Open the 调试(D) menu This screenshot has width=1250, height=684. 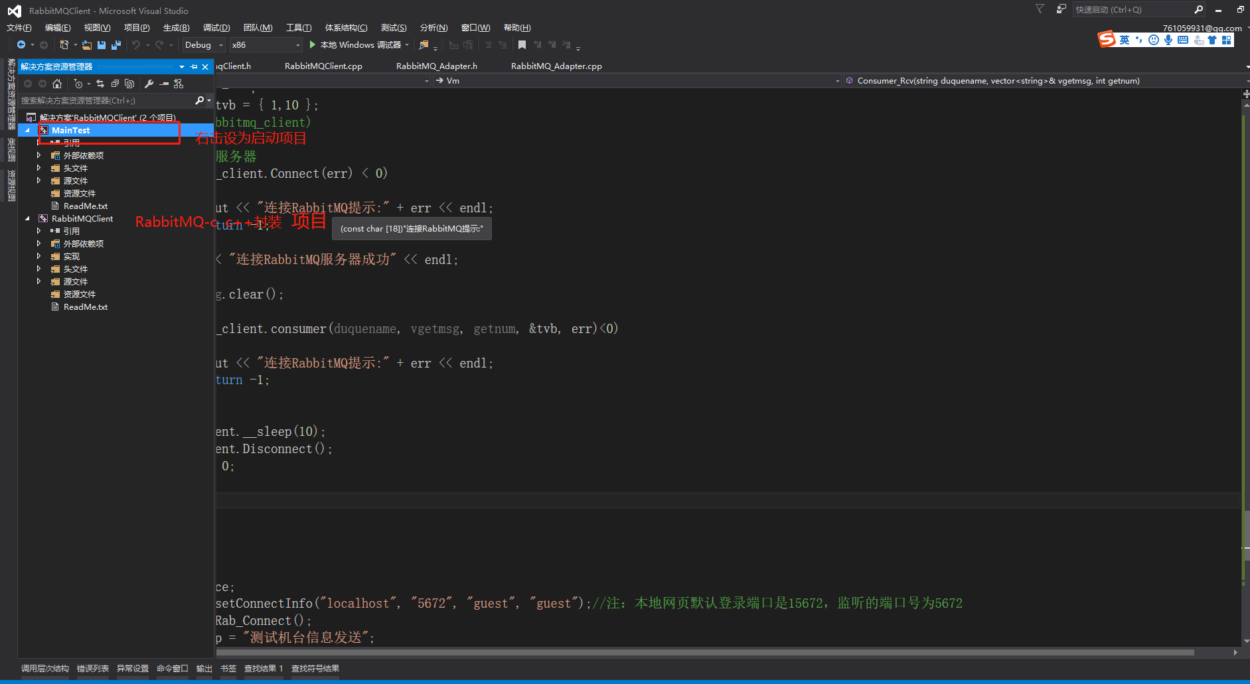point(216,28)
